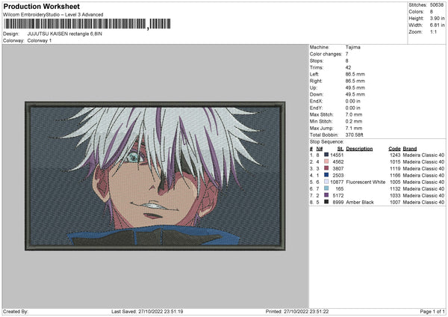Click the Left value 86.5 mm
448x317 pixels.
tap(355, 74)
